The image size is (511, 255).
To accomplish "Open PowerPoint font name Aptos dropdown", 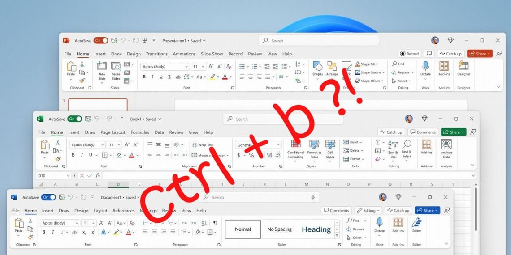I will 186,67.
